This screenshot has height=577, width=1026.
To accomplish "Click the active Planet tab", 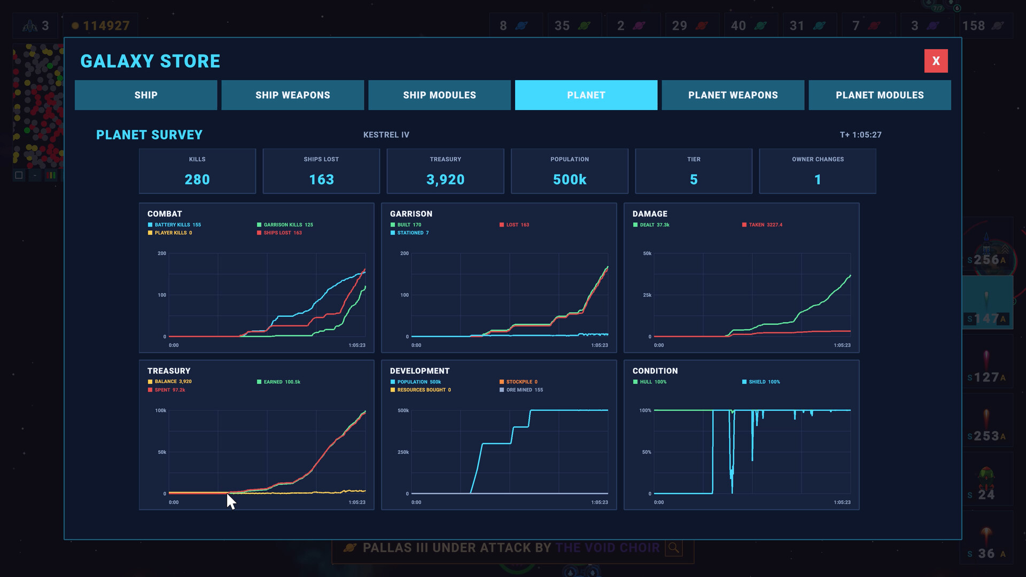I will point(586,95).
